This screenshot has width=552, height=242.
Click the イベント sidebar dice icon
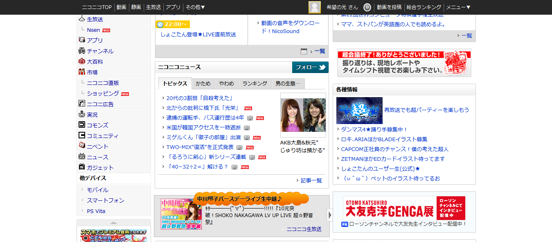click(82, 146)
